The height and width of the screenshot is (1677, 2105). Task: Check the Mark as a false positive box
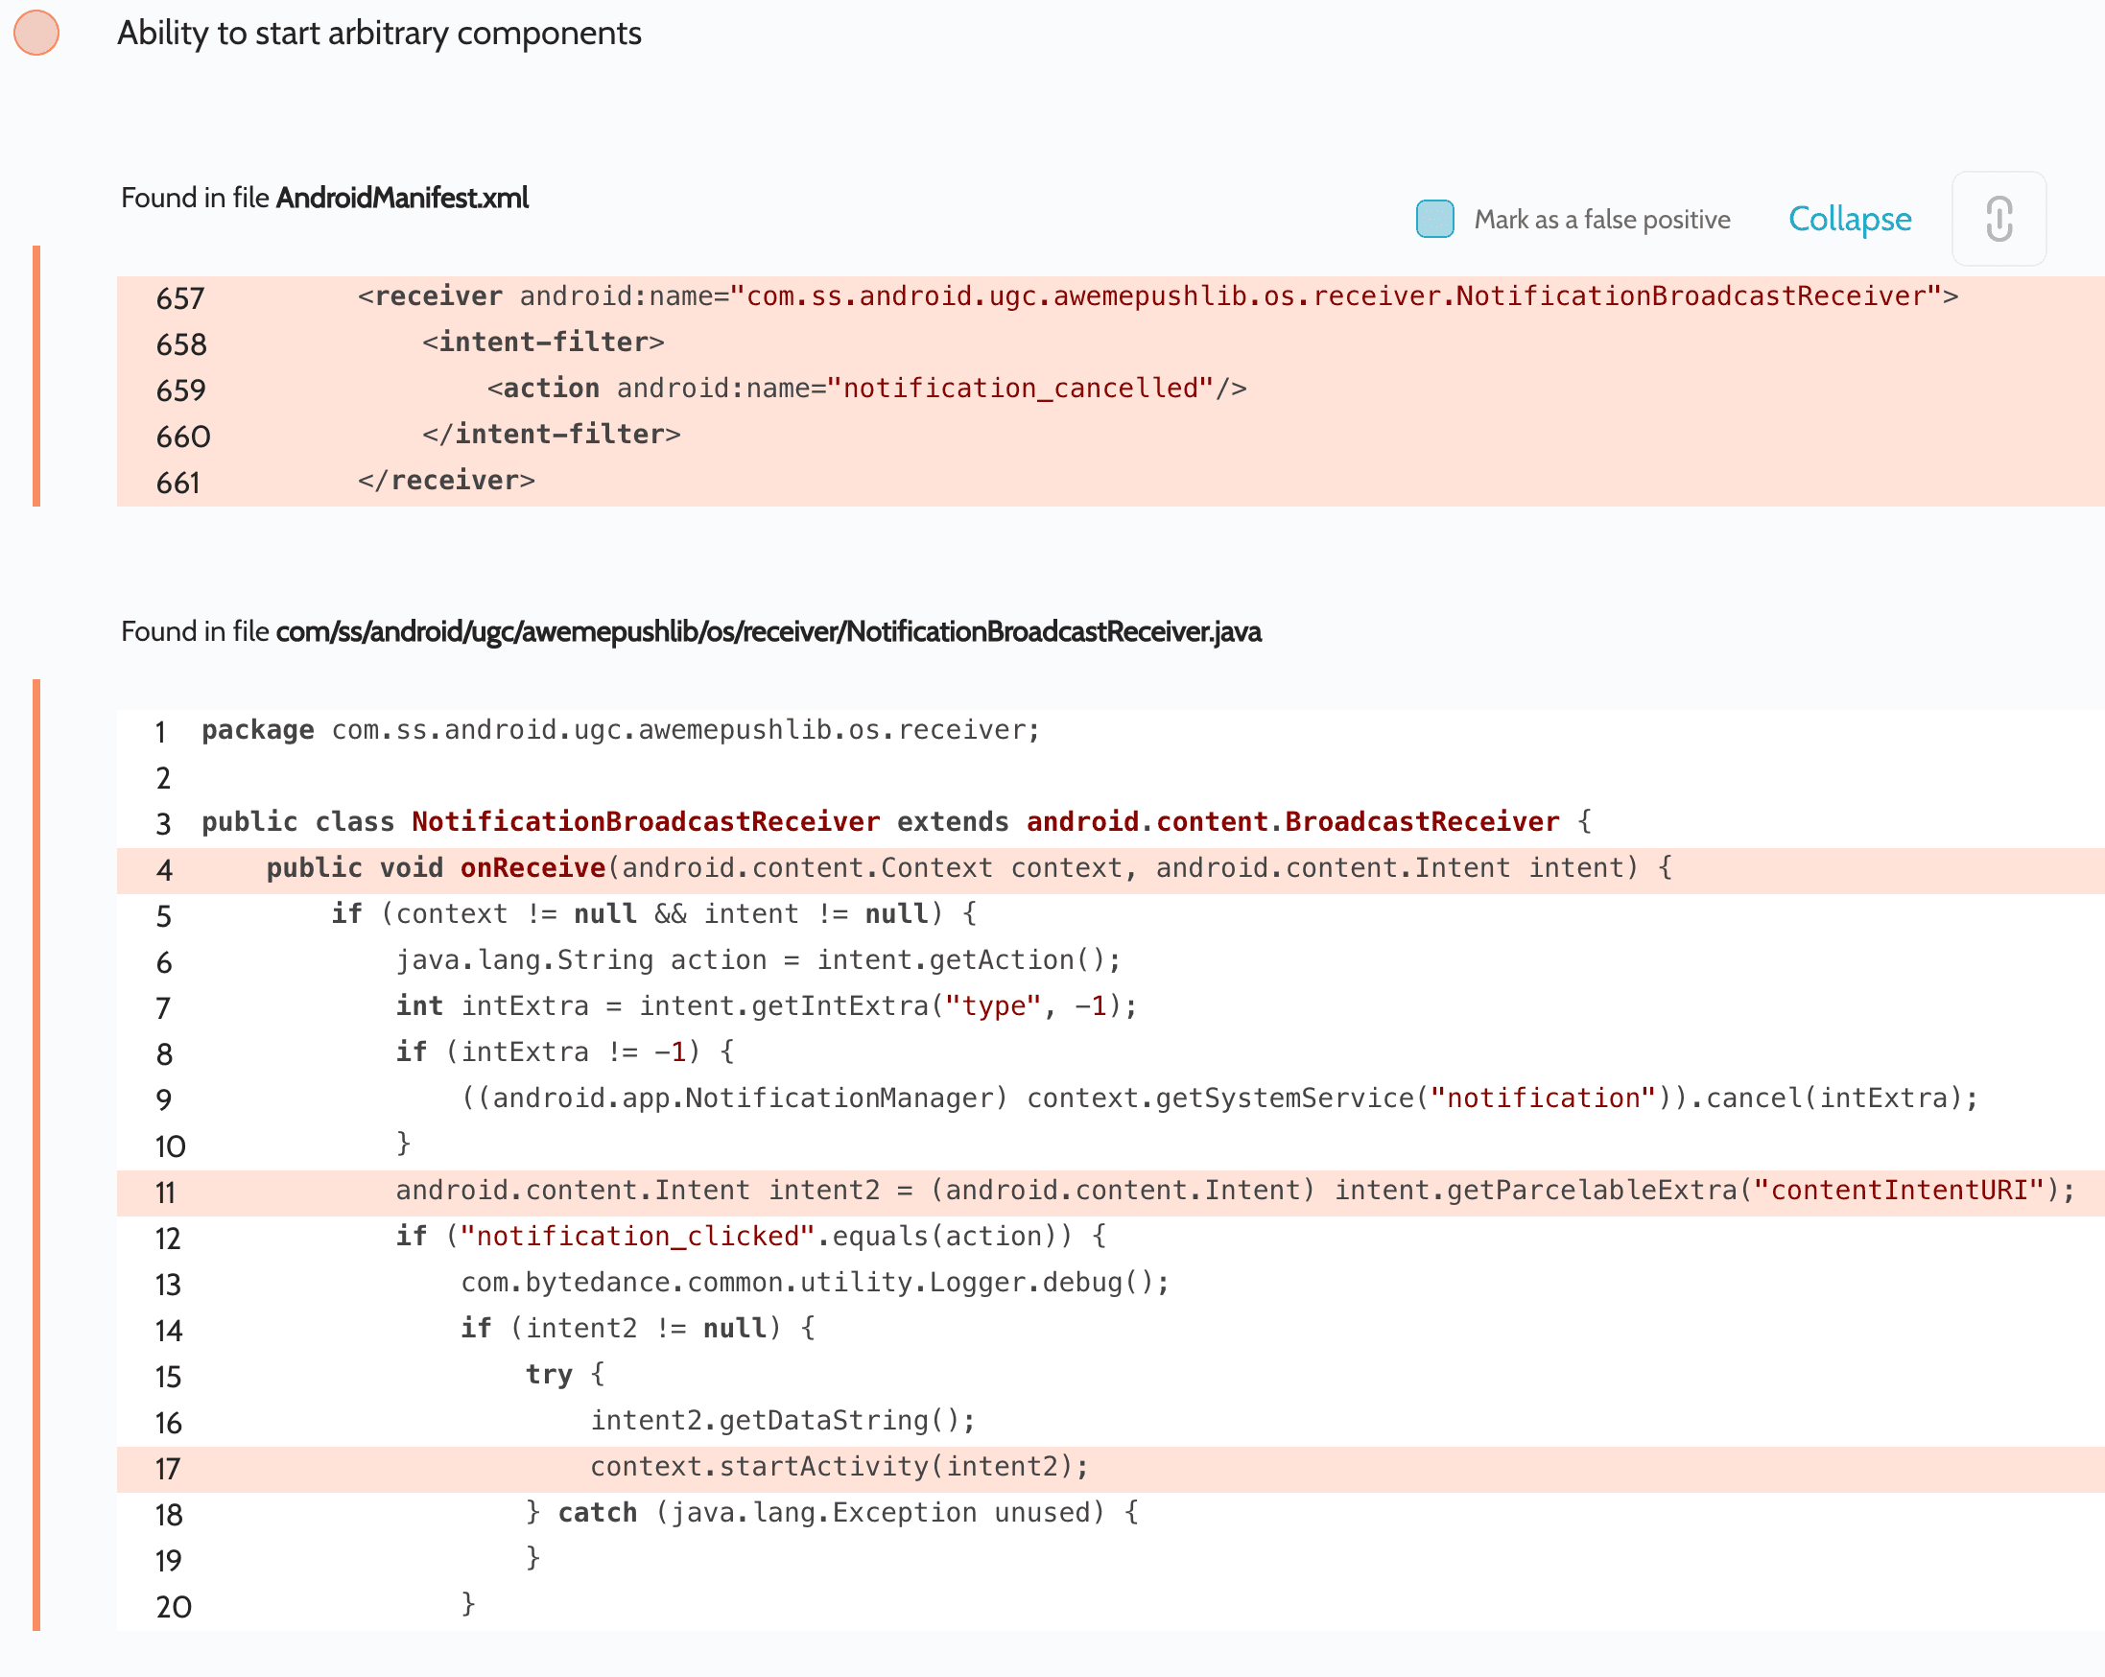coord(1433,219)
